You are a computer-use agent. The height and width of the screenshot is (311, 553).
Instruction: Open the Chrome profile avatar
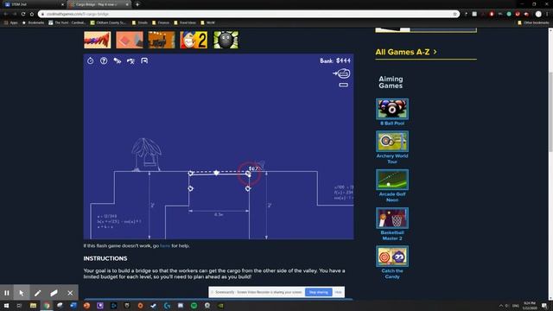[x=538, y=14]
